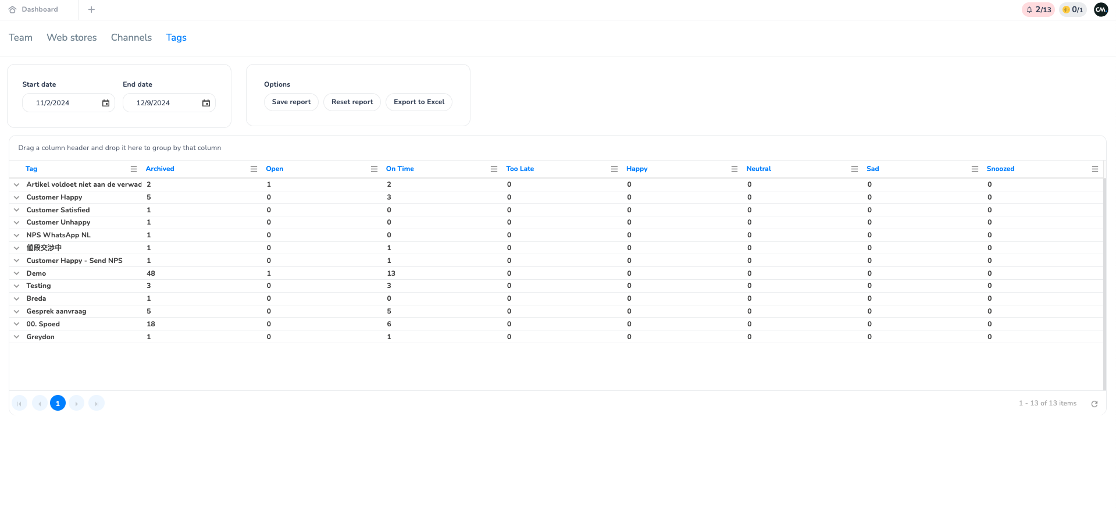Screen dimensions: 1116x509
Task: Open the End date calendar picker
Action: point(206,103)
